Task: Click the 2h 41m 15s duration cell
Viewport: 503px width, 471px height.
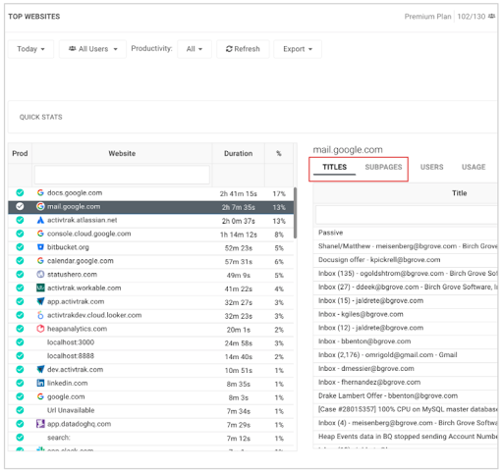Action: tap(238, 193)
